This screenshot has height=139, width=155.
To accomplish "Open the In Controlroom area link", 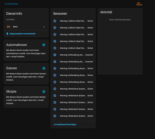I will pyautogui.click(x=11, y=4).
